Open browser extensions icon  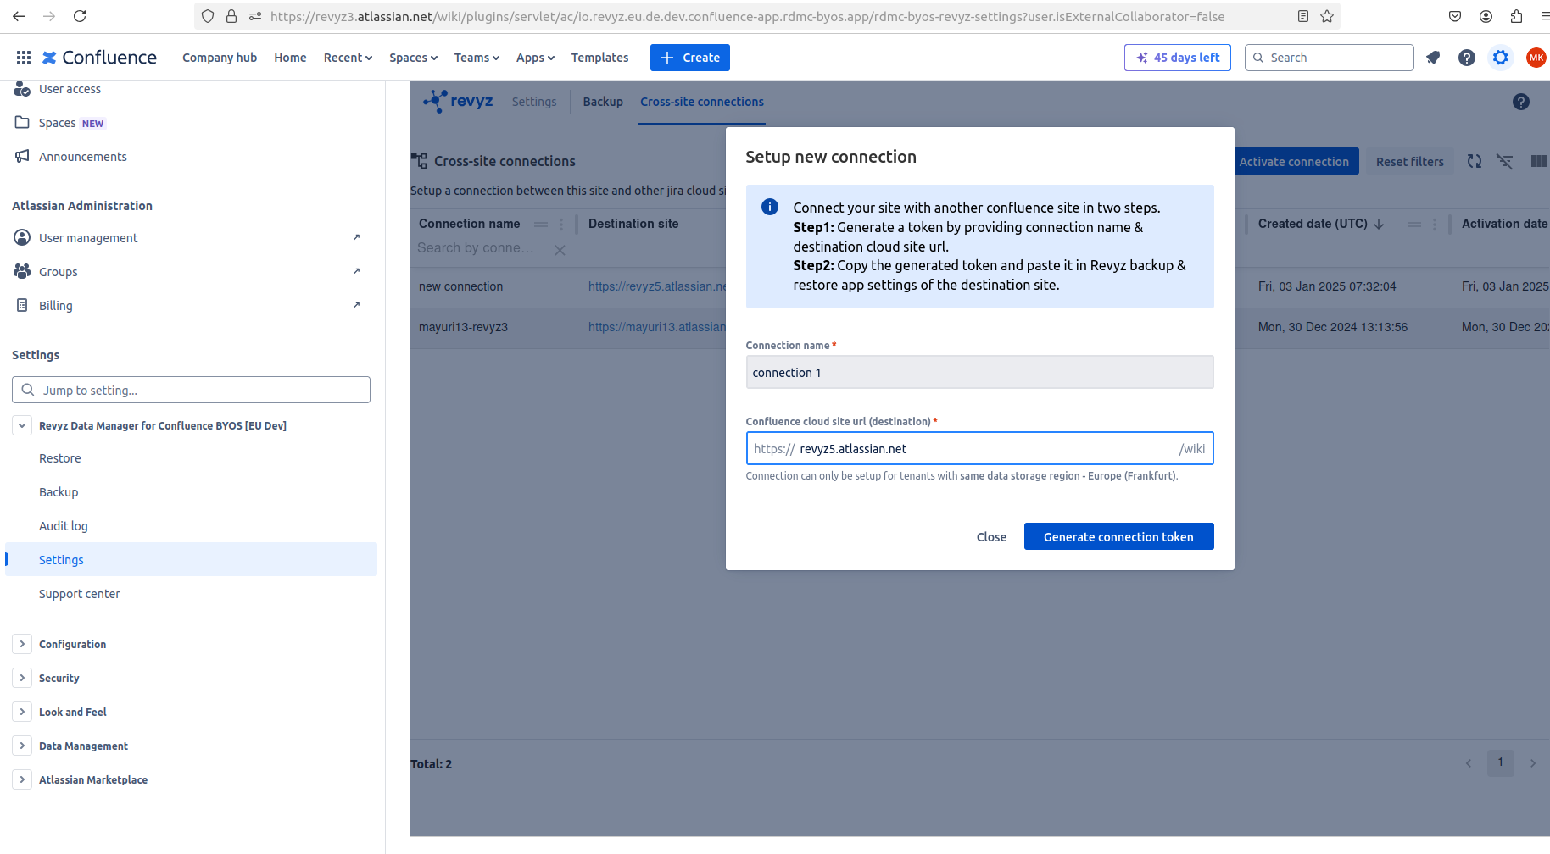1516,16
